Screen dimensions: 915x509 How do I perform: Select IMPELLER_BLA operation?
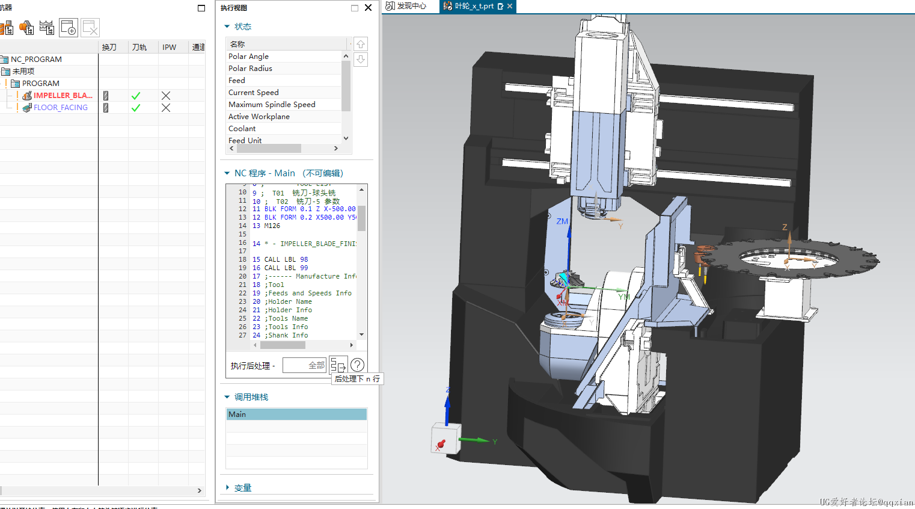pyautogui.click(x=63, y=96)
